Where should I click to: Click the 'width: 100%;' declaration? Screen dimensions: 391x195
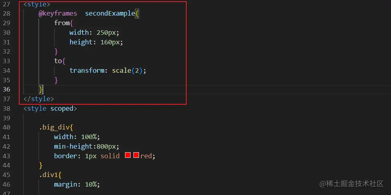click(x=77, y=137)
